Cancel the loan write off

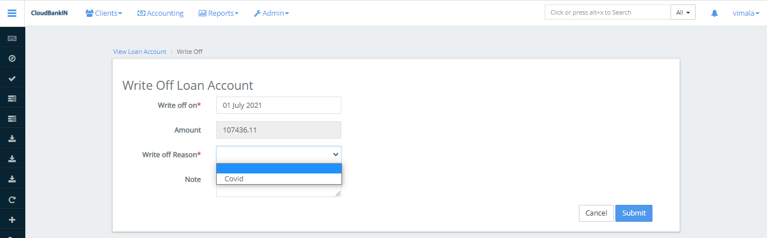point(596,213)
